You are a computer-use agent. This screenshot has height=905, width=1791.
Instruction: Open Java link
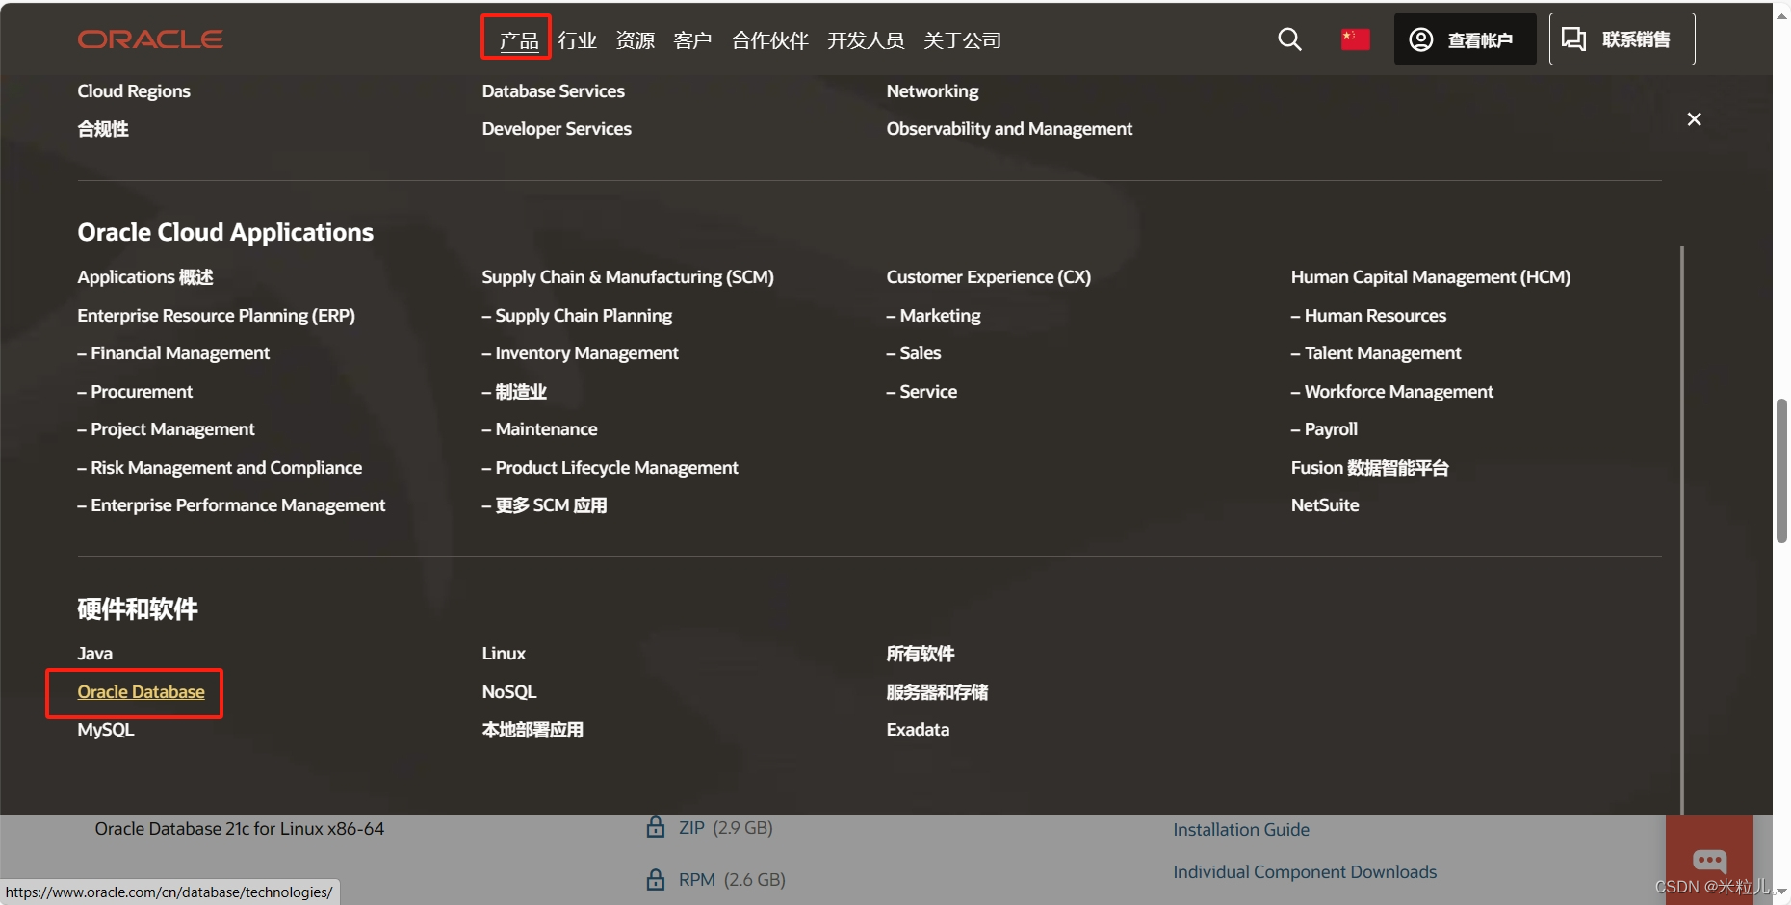point(95,654)
